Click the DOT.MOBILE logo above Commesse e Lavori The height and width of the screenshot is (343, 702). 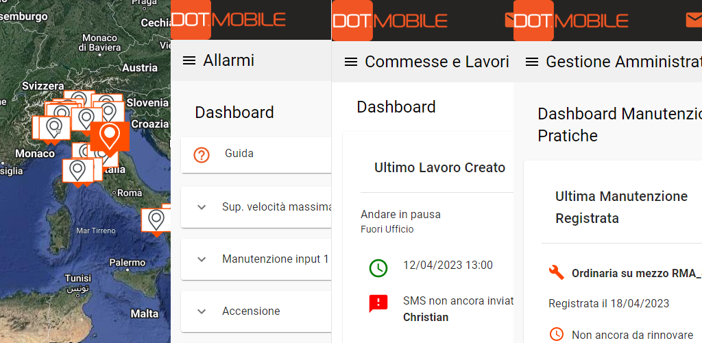389,21
